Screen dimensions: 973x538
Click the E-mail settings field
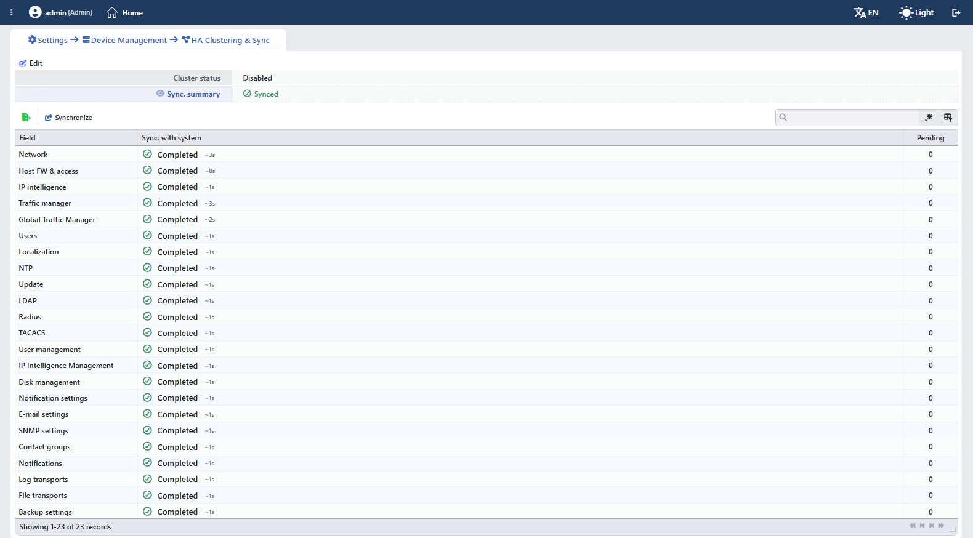coord(44,414)
